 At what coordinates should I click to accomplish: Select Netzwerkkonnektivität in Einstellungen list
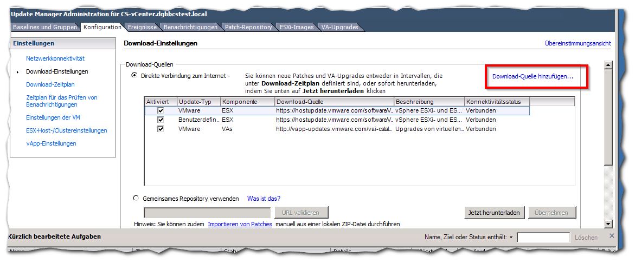[x=55, y=58]
